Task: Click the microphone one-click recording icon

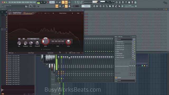Action: pos(123,2)
